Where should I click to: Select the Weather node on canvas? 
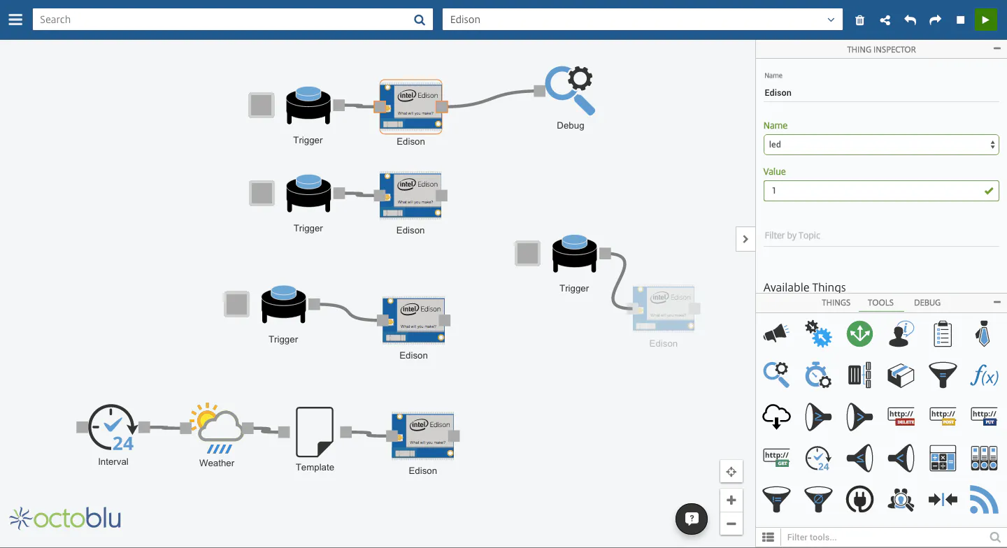217,428
